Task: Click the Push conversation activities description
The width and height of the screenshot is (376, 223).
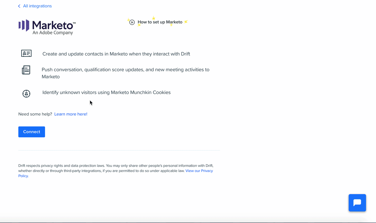Action: click(125, 73)
